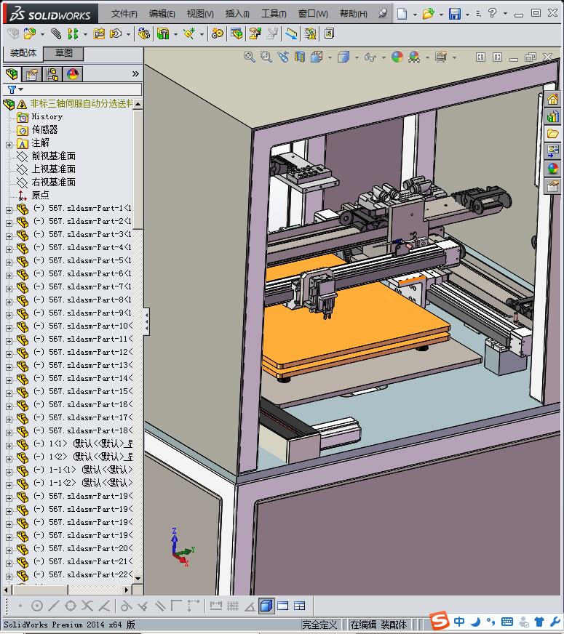Toggle the split-window layout icon at bottom
The height and width of the screenshot is (634, 564).
point(300,606)
